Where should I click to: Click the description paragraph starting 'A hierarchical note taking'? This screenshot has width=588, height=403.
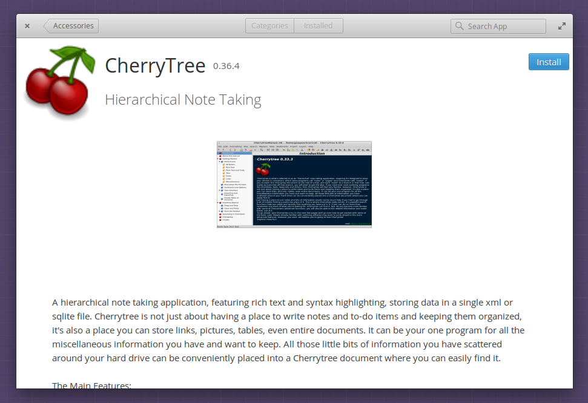click(x=288, y=330)
